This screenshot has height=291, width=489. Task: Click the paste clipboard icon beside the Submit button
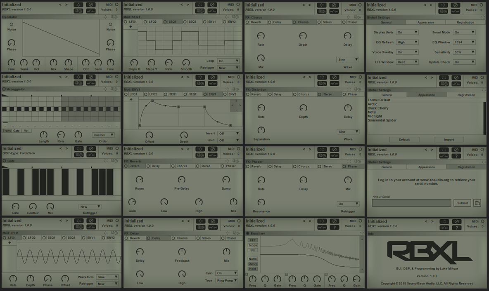(477, 203)
